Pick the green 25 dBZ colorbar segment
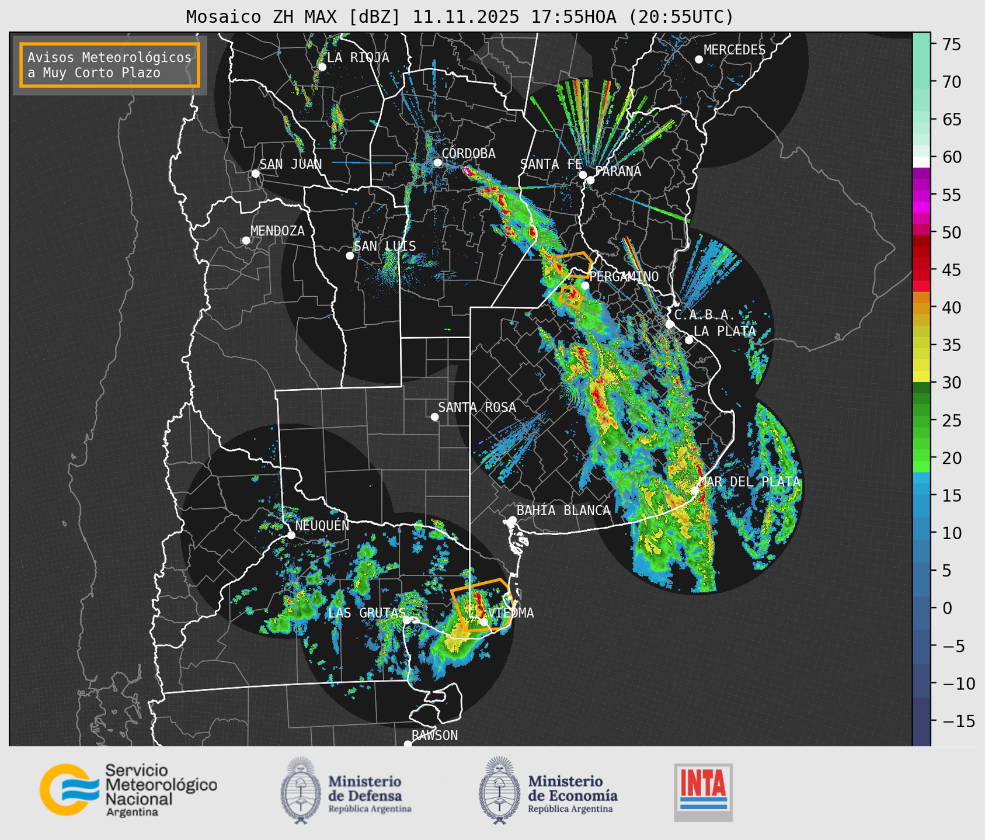 (921, 421)
